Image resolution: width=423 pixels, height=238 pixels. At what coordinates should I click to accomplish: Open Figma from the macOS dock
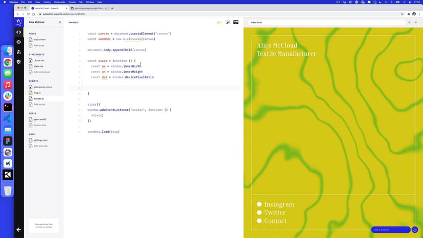(x=8, y=140)
